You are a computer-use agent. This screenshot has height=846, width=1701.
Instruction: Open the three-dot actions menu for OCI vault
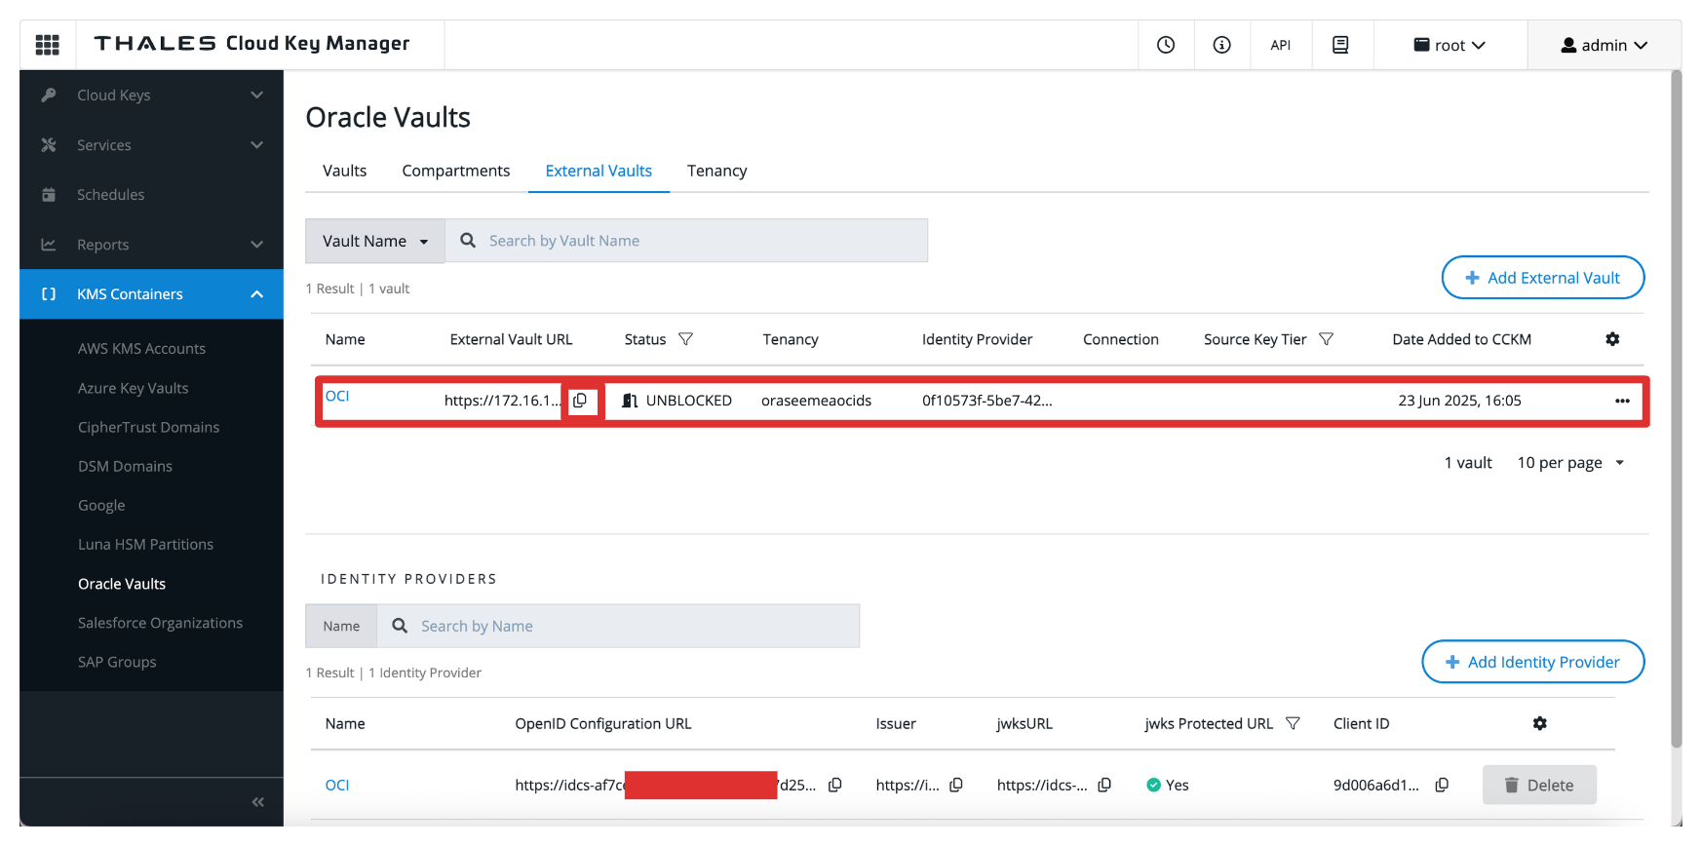point(1622,401)
